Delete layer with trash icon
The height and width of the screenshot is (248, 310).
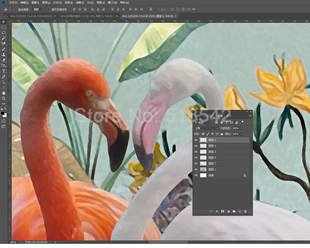(246, 211)
